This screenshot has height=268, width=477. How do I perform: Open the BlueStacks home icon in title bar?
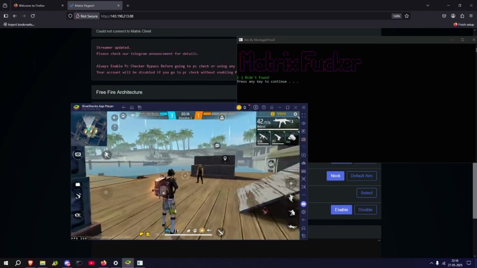(132, 108)
